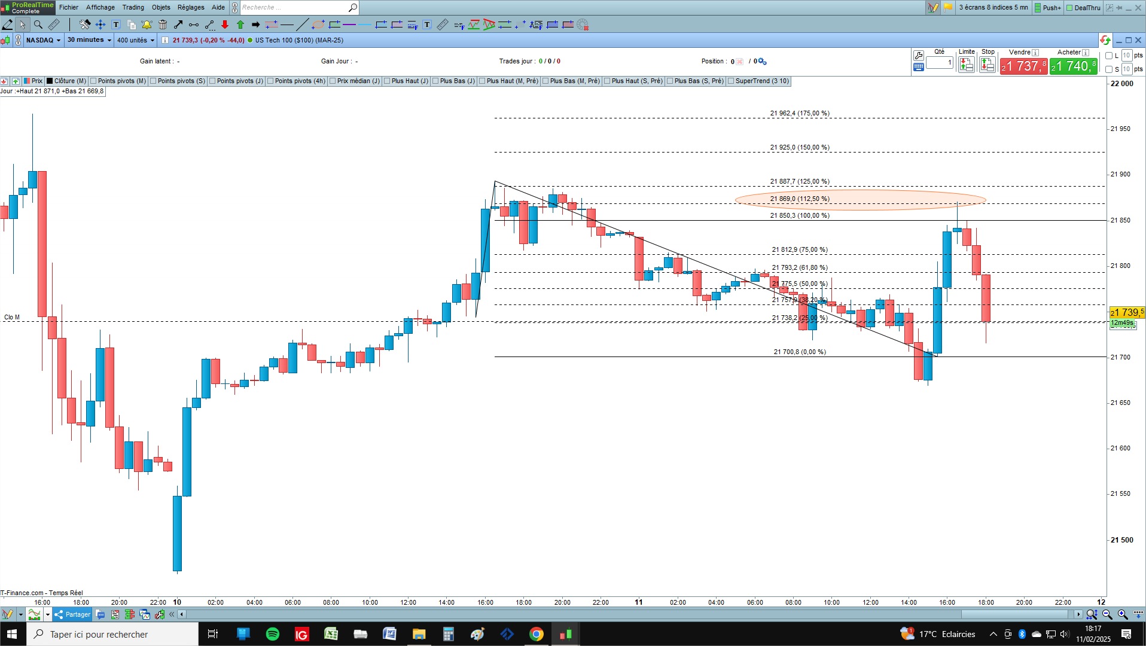This screenshot has width=1146, height=646.
Task: Check the S points checkbox
Action: click(x=1109, y=69)
